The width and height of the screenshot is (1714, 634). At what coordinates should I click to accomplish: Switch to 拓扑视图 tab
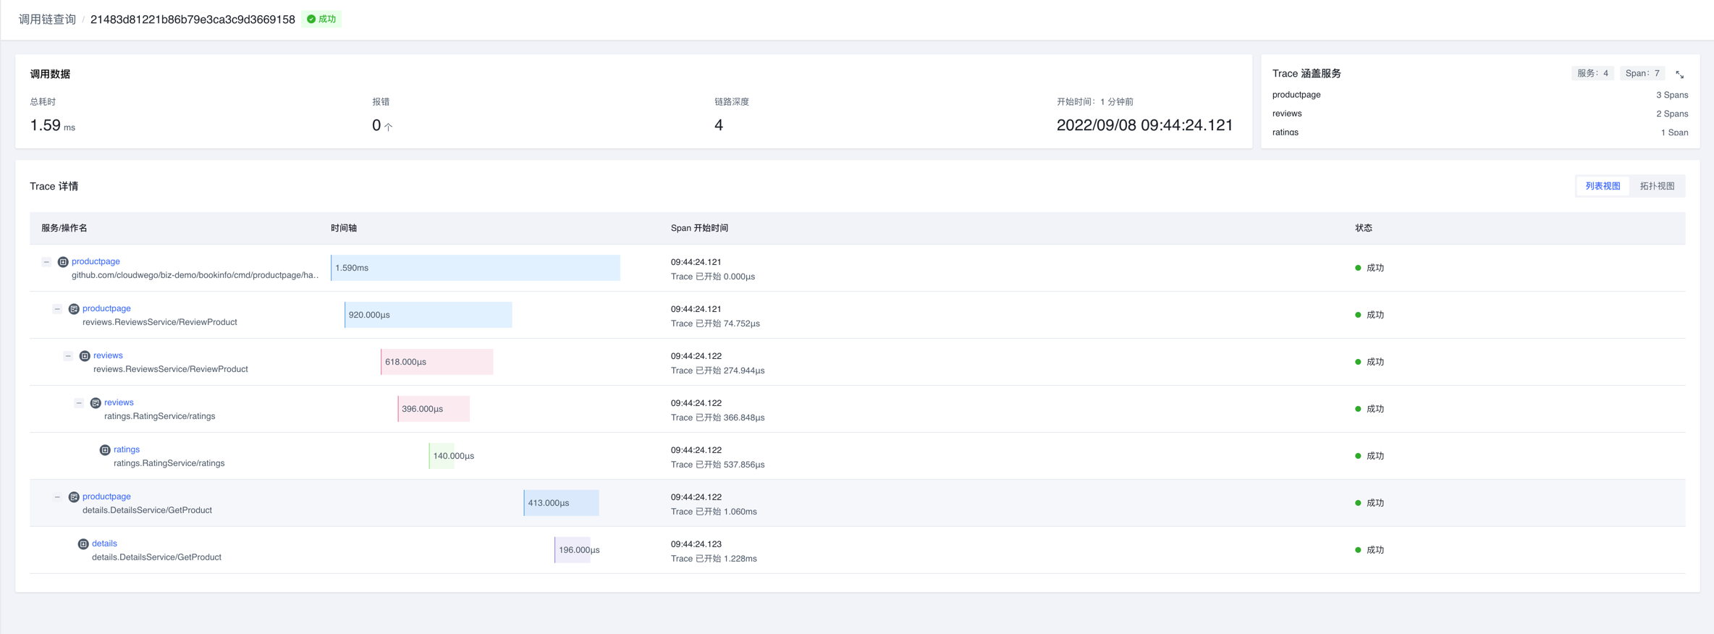(1657, 186)
